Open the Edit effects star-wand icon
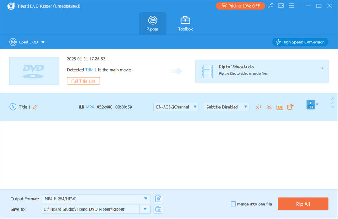This screenshot has height=219, width=338. [259, 107]
